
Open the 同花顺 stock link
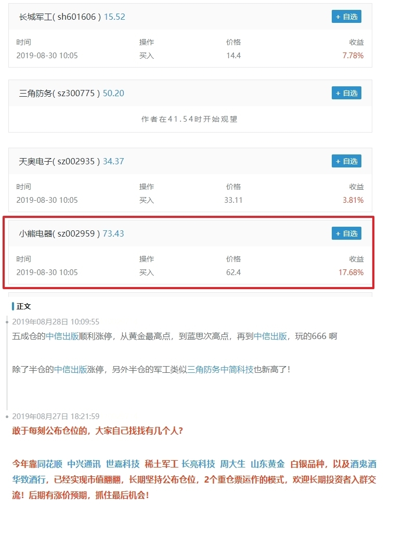[49, 464]
